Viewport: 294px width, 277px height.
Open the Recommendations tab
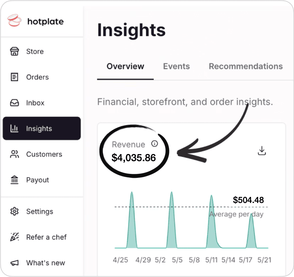[x=246, y=66]
